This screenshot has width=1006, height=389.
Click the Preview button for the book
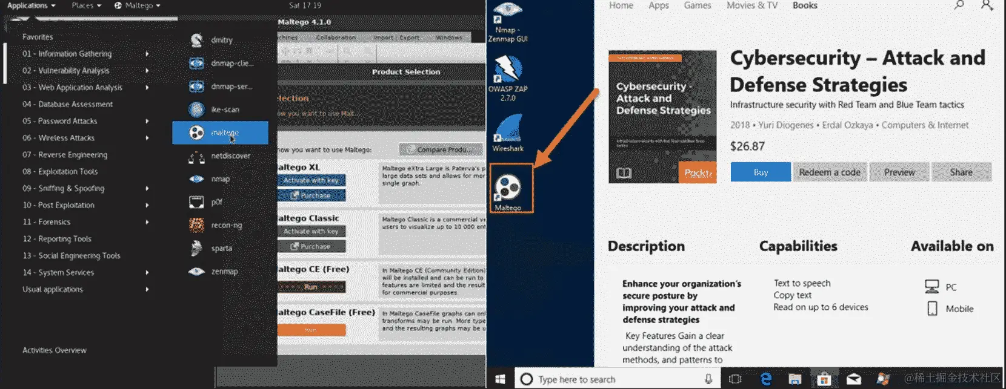899,172
